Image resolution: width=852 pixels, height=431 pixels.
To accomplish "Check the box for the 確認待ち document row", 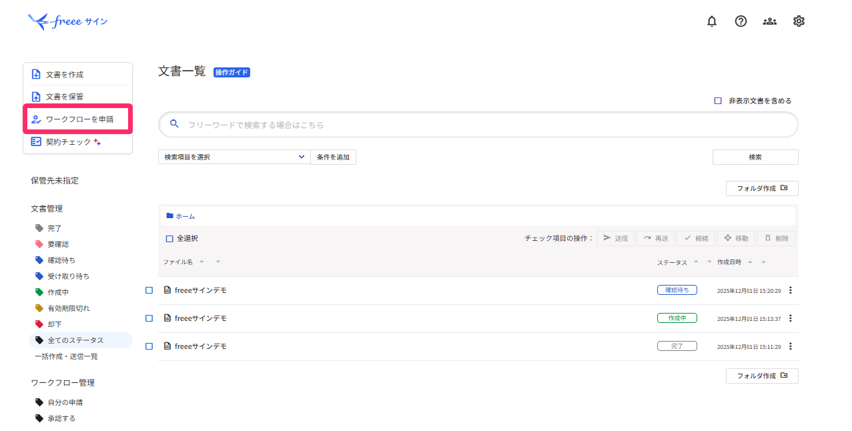I will [149, 290].
